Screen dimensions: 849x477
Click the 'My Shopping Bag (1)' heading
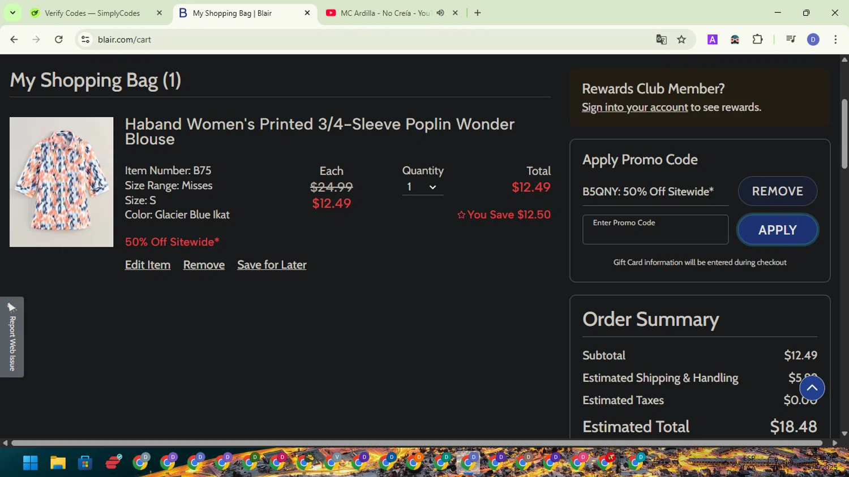click(x=96, y=80)
